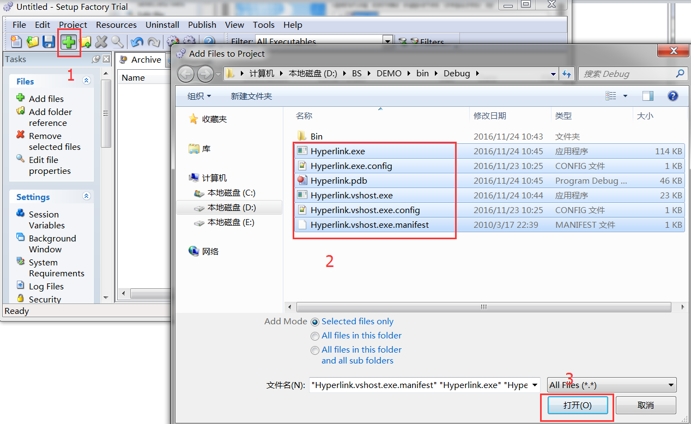Click the Open Project folder toolbar icon

pyautogui.click(x=33, y=42)
